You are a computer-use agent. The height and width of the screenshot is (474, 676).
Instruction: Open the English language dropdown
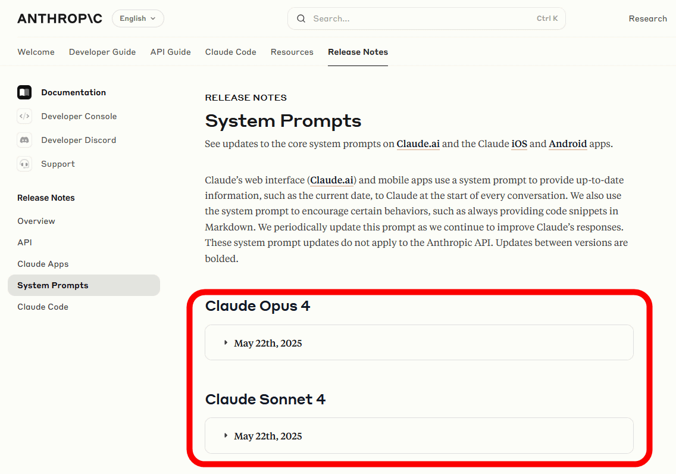tap(138, 18)
